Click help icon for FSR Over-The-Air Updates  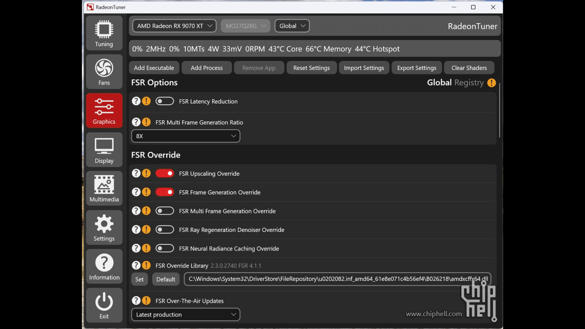point(136,300)
